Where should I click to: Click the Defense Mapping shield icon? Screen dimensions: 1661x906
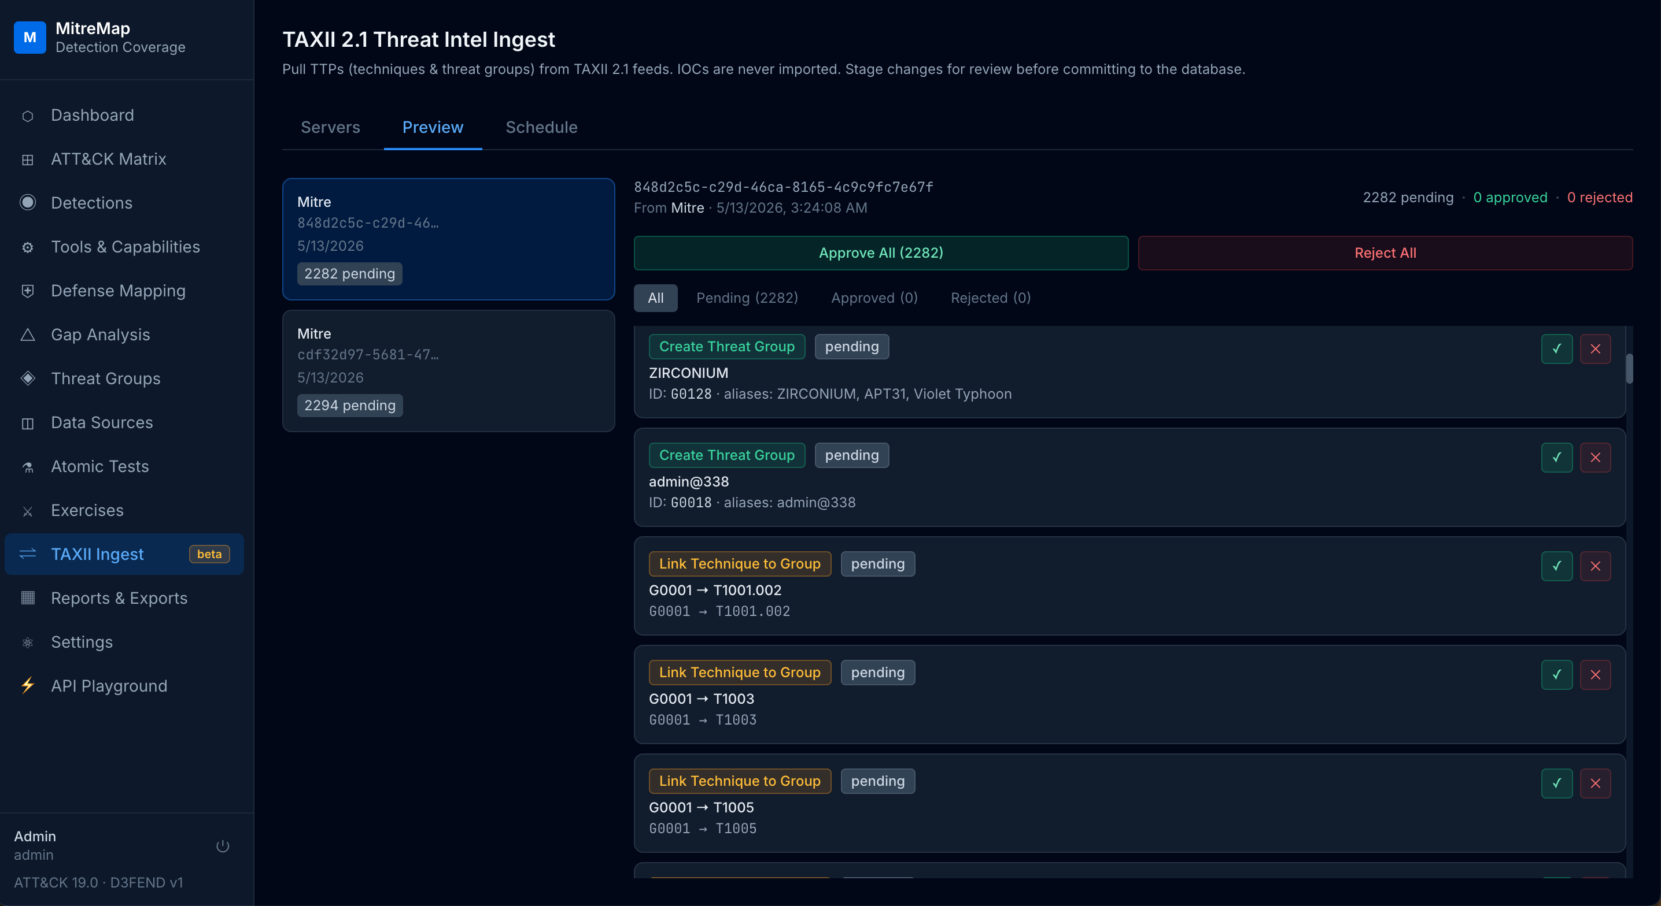point(28,291)
